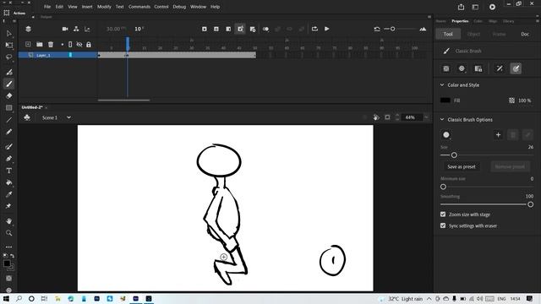Open the Modify menu
The height and width of the screenshot is (304, 541).
coord(104,7)
